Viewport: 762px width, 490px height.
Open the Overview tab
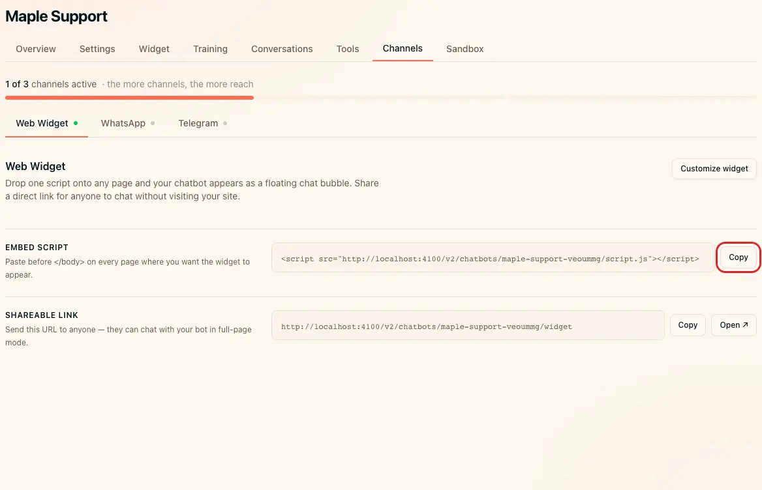coord(35,49)
